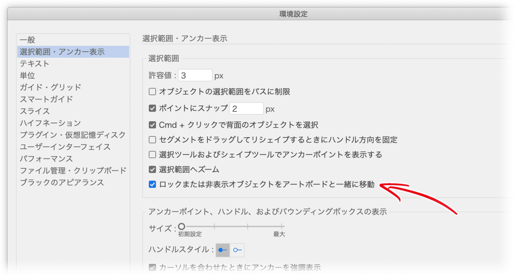The width and height of the screenshot is (515, 277).
Task: Select 一般 in the preferences list
Action: tap(27, 40)
